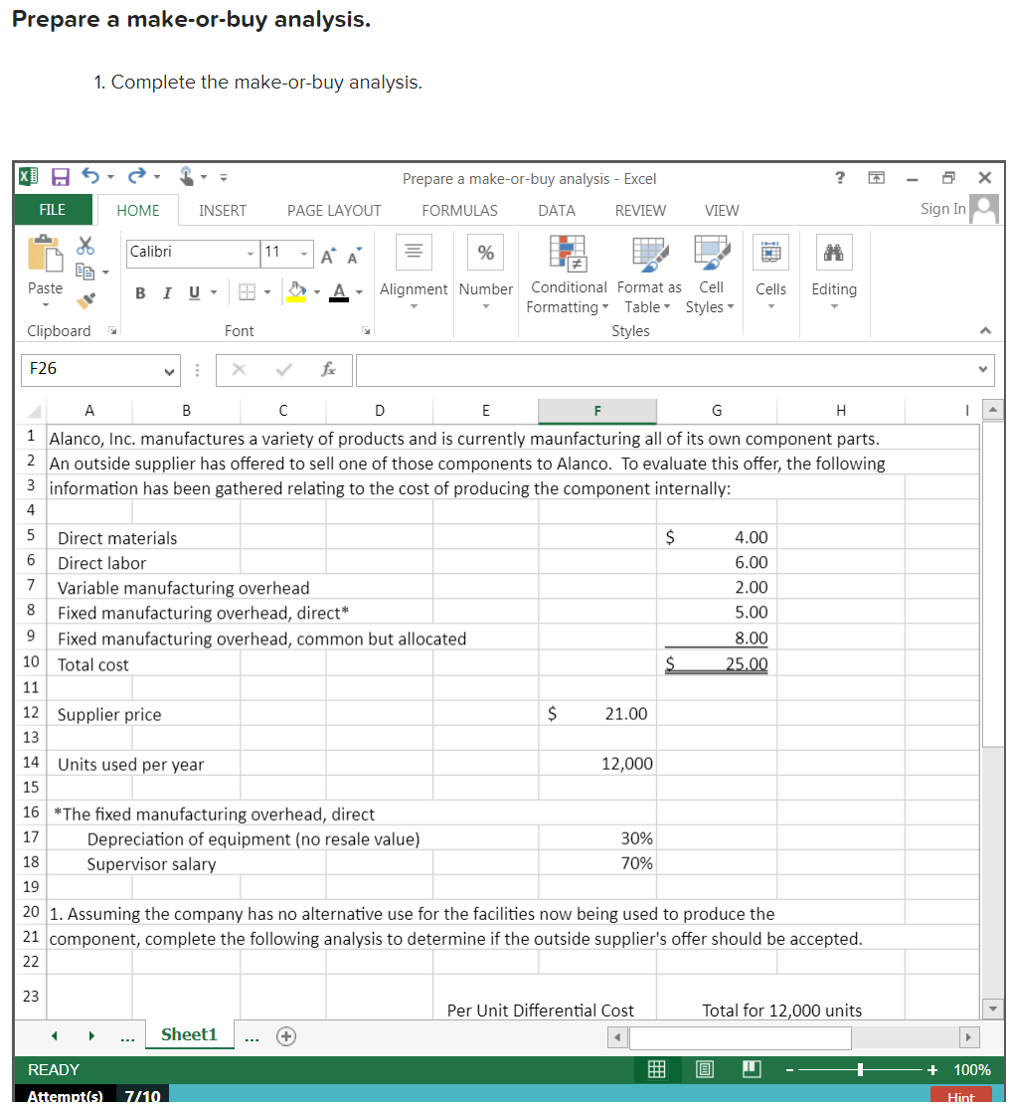This screenshot has height=1106, width=1011.
Task: Select the Format as Table icon
Action: pos(648,255)
